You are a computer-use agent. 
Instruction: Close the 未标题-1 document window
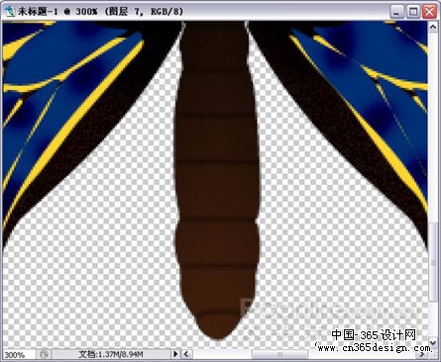tap(429, 12)
